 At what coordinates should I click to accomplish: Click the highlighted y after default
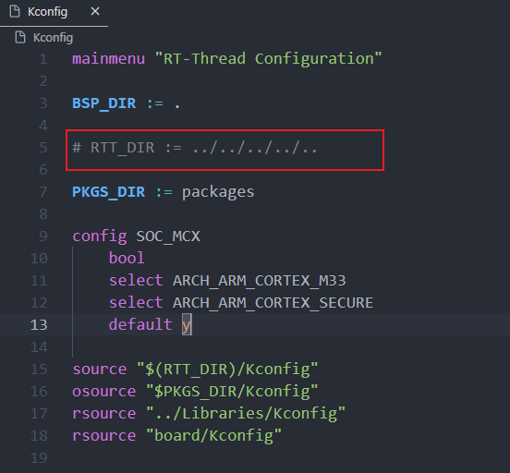click(187, 324)
